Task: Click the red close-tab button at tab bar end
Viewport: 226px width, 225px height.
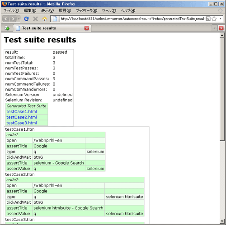Action: (221, 28)
